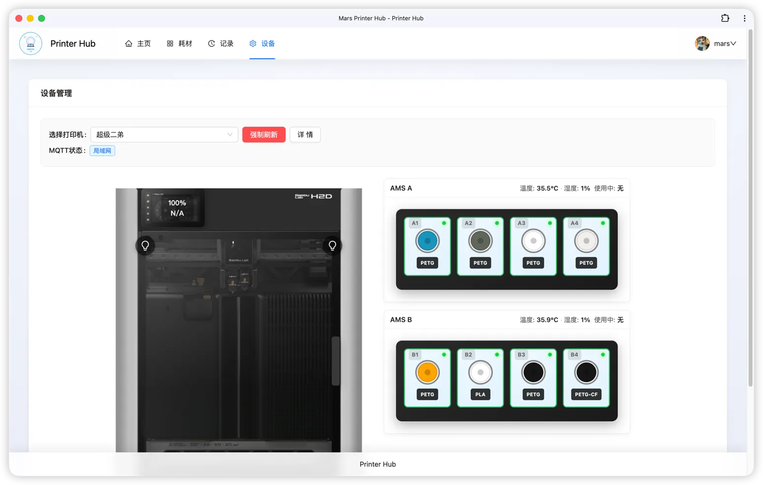Select the 设备 devices tab

262,43
